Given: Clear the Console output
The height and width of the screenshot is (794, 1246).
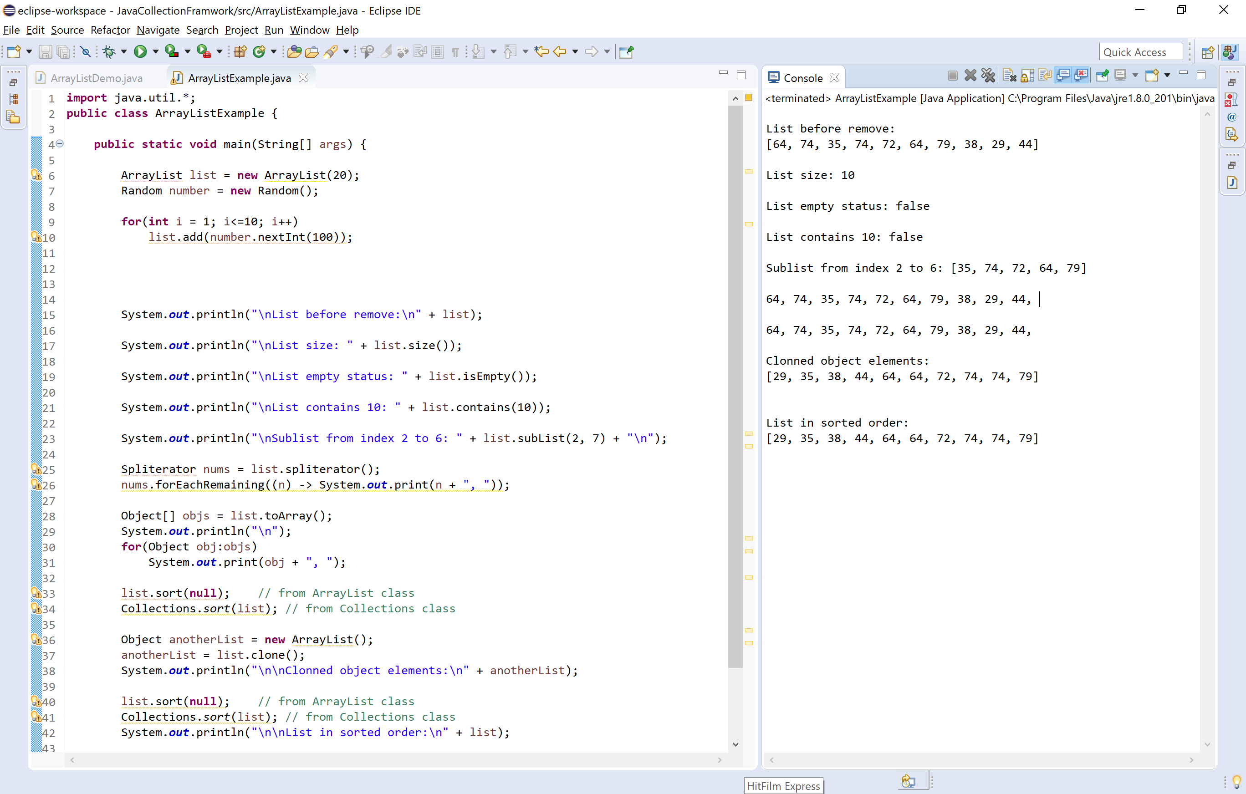Looking at the screenshot, I should (x=1008, y=76).
